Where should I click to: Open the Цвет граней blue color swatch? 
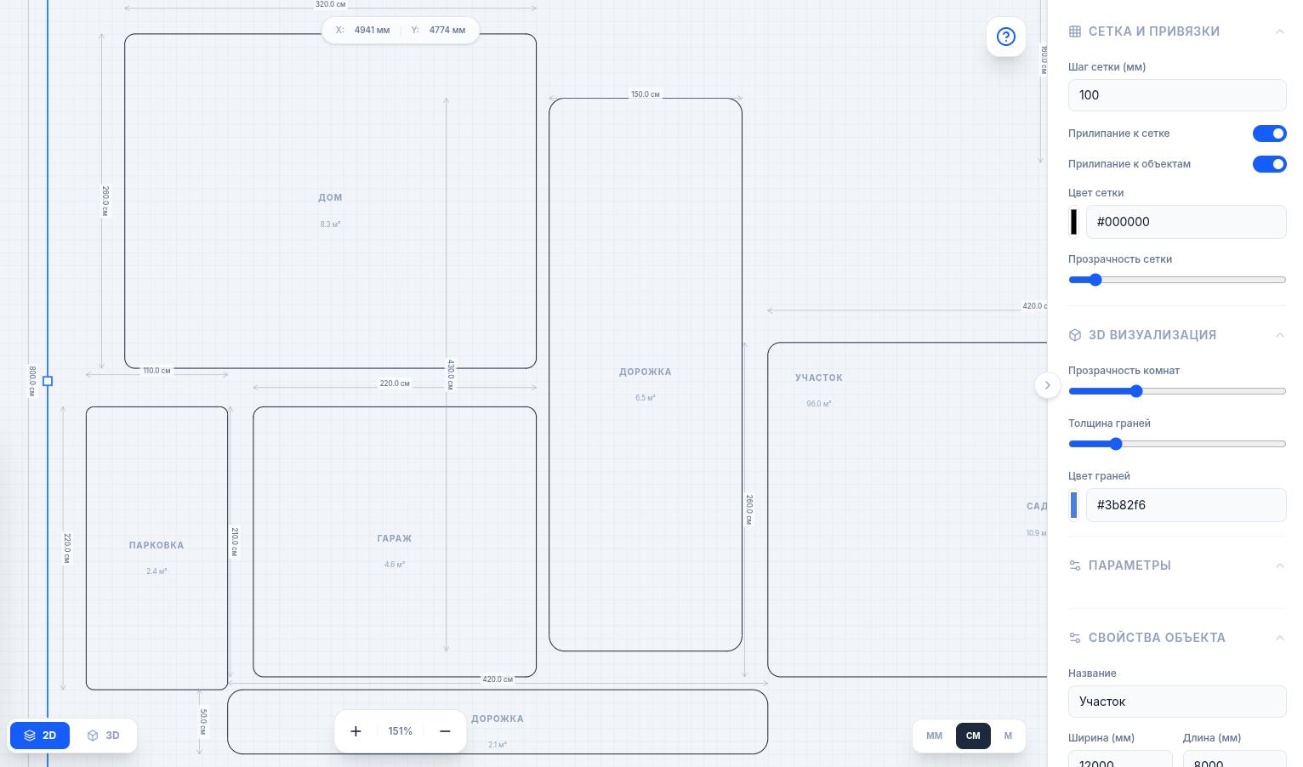pos(1074,505)
